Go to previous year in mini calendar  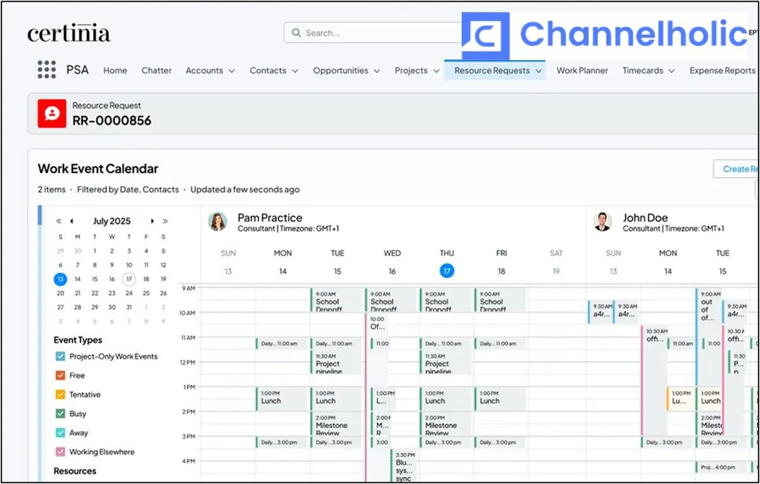[59, 221]
